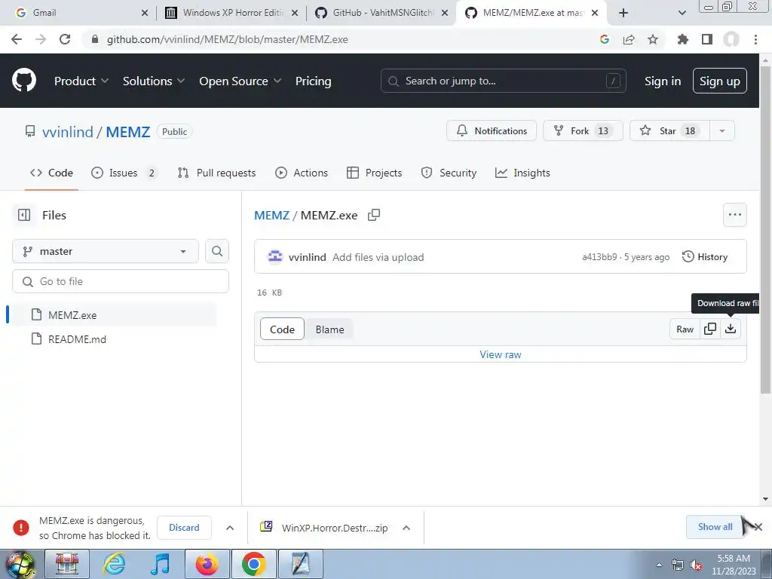Open the file History

705,256
